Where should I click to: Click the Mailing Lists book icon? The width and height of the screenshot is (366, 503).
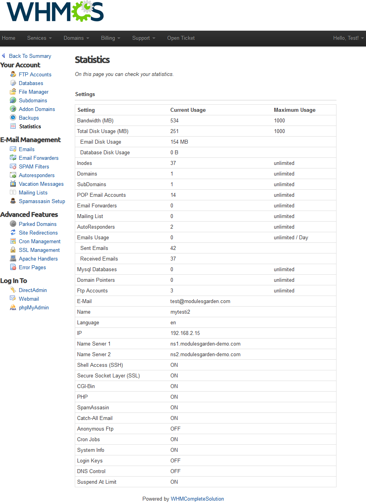tap(13, 192)
